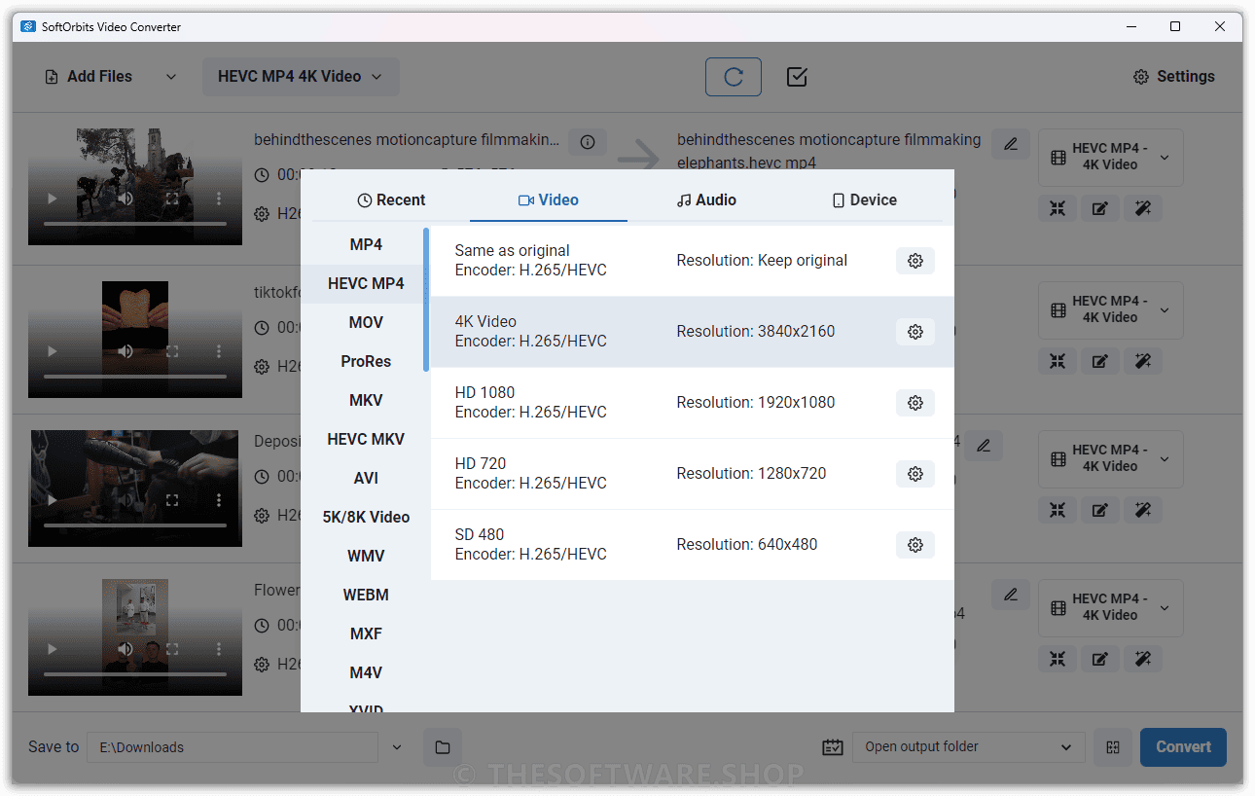The height and width of the screenshot is (796, 1255).
Task: Click the Save to path field
Action: 233,747
